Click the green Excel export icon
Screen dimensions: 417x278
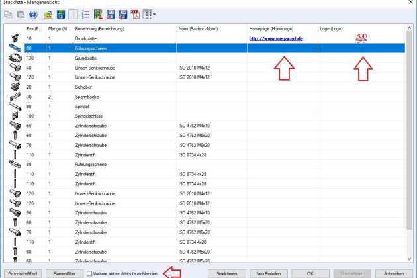[x=98, y=15]
